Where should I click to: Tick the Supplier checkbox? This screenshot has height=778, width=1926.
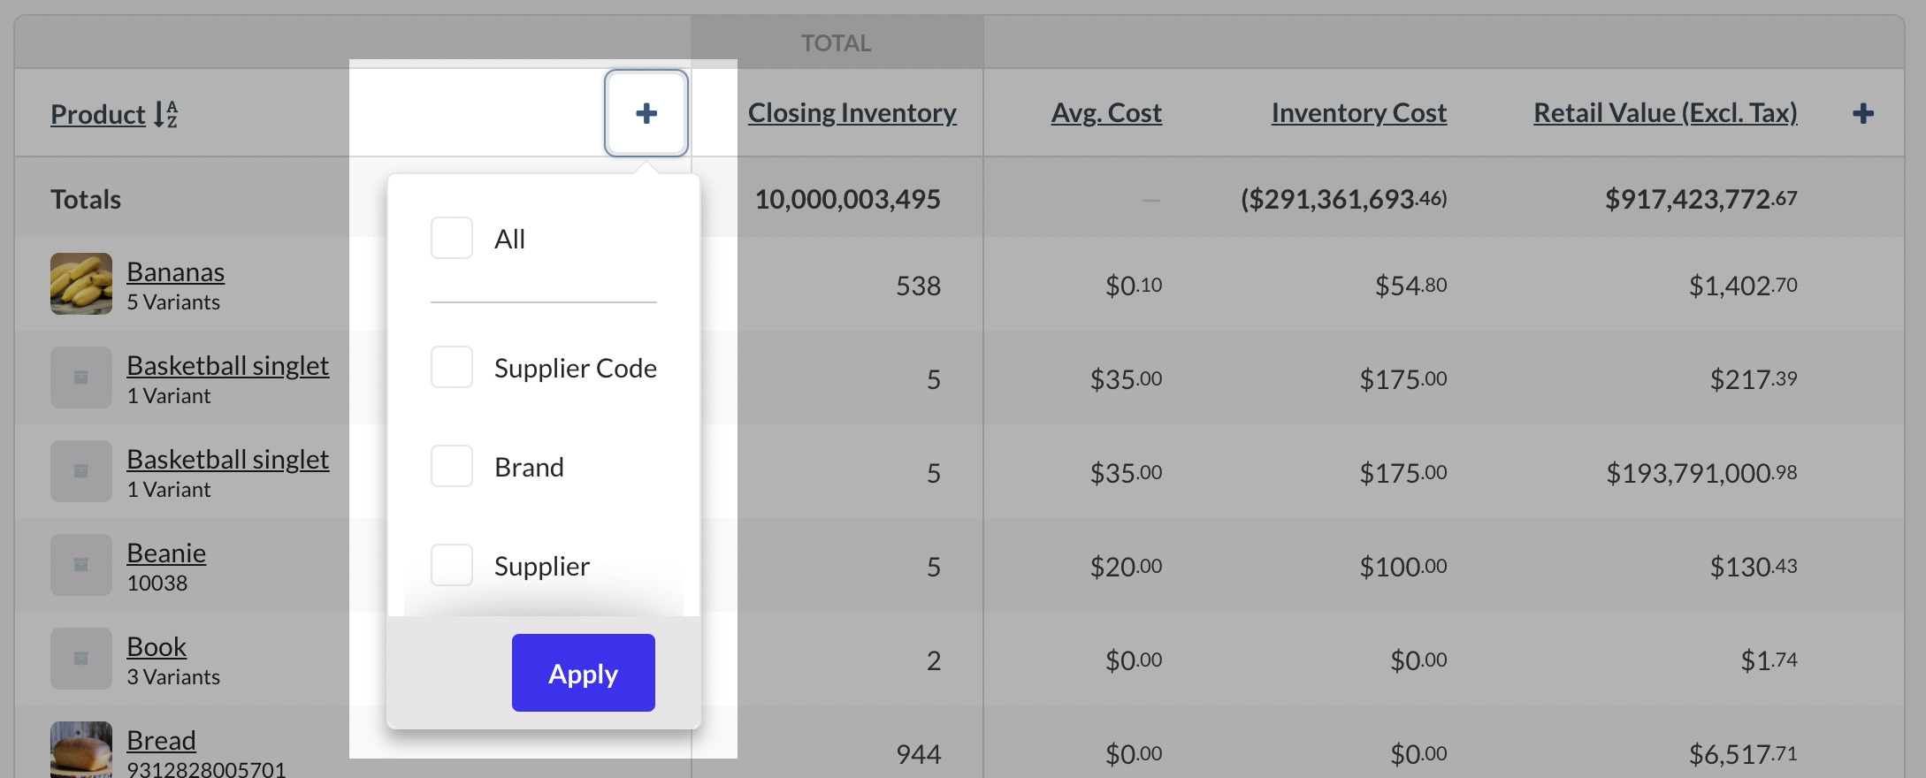(x=452, y=565)
